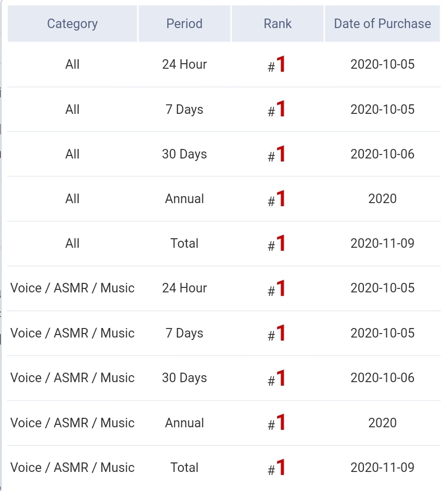
Task: Click Annual period in Voice / ASMR / Music row
Action: point(184,423)
